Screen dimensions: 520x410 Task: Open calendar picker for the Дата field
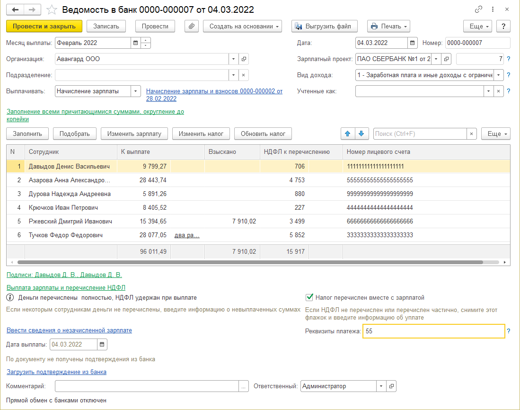point(412,43)
